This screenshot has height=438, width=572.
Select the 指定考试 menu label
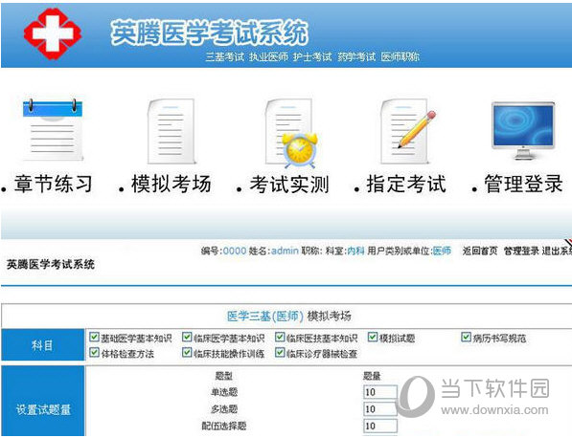tap(406, 184)
